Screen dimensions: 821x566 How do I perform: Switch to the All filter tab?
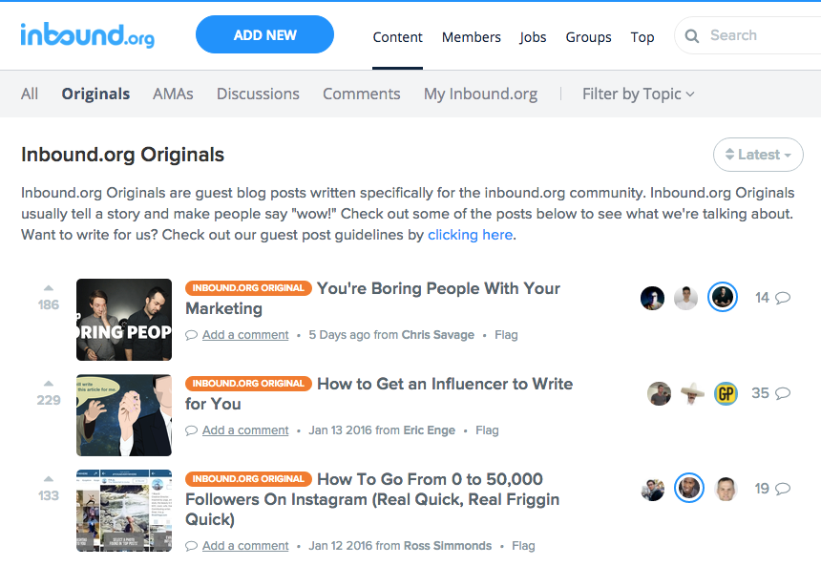[x=30, y=94]
